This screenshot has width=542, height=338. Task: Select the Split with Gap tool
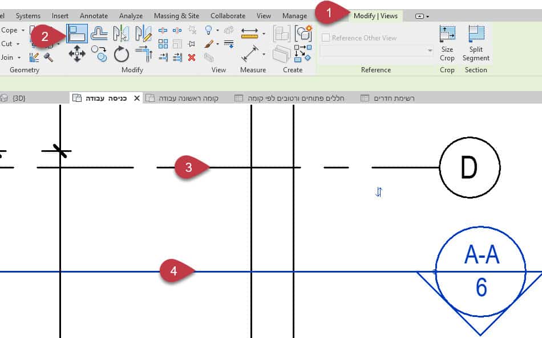pos(177,30)
